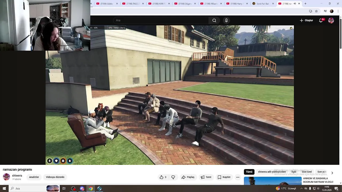Show next filter chips with arrow
Image resolution: width=342 pixels, height=192 pixels.
tap(332, 173)
